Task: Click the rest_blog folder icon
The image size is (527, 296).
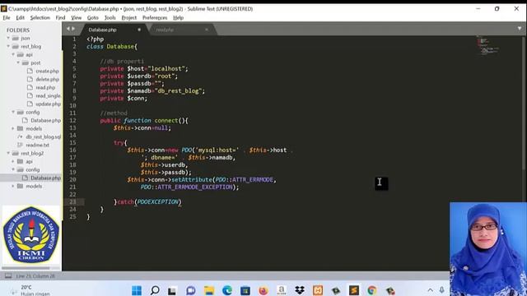Action: point(16,46)
